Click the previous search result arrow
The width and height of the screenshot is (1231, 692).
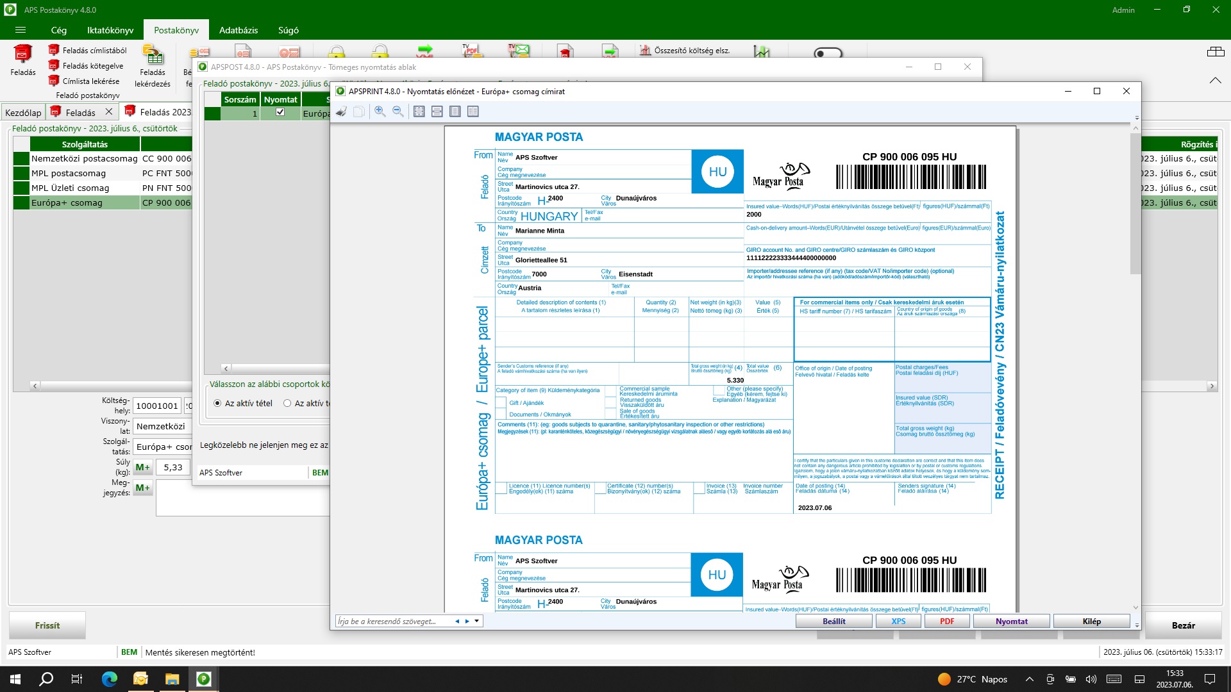[x=457, y=622]
